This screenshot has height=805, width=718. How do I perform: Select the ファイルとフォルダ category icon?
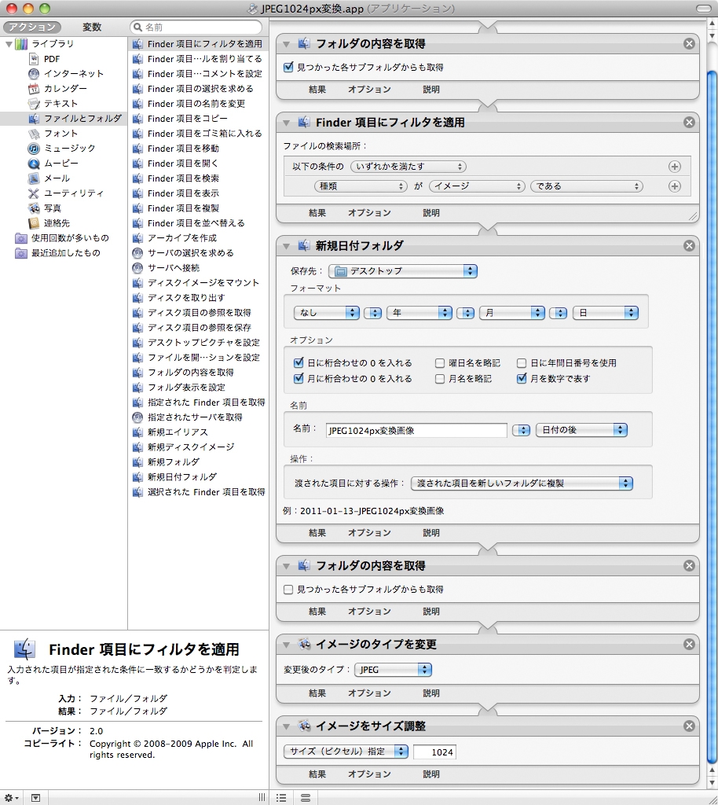34,119
